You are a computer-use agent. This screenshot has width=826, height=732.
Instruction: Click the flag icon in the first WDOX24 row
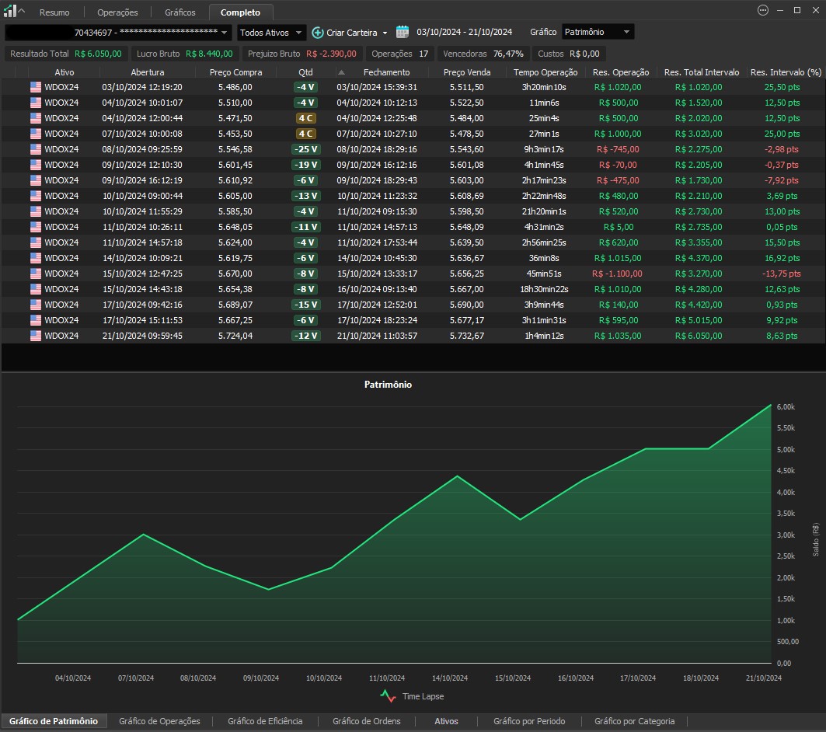[x=36, y=87]
